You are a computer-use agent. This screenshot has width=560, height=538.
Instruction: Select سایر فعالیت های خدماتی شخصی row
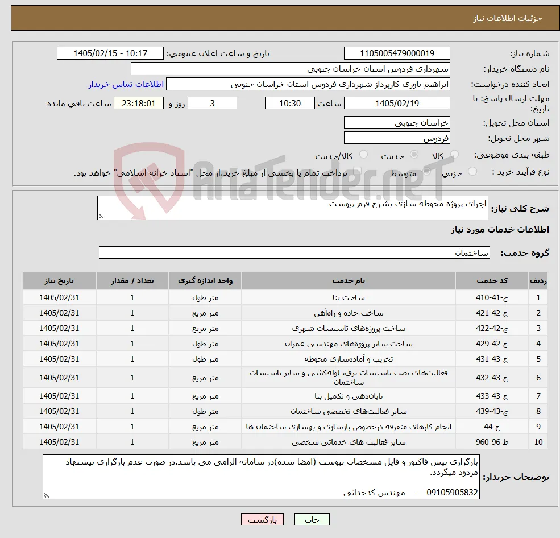(x=285, y=442)
